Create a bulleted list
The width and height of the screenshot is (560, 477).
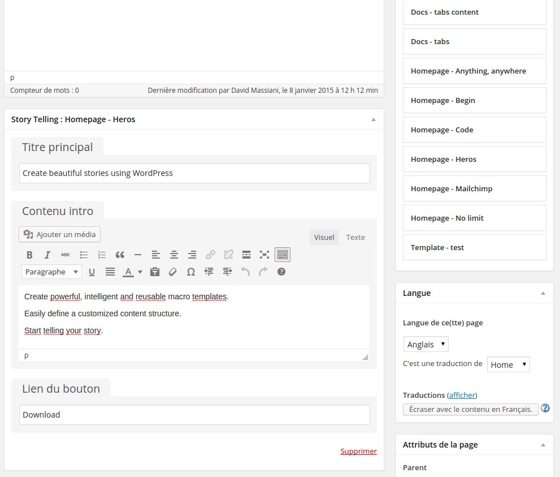[84, 255]
